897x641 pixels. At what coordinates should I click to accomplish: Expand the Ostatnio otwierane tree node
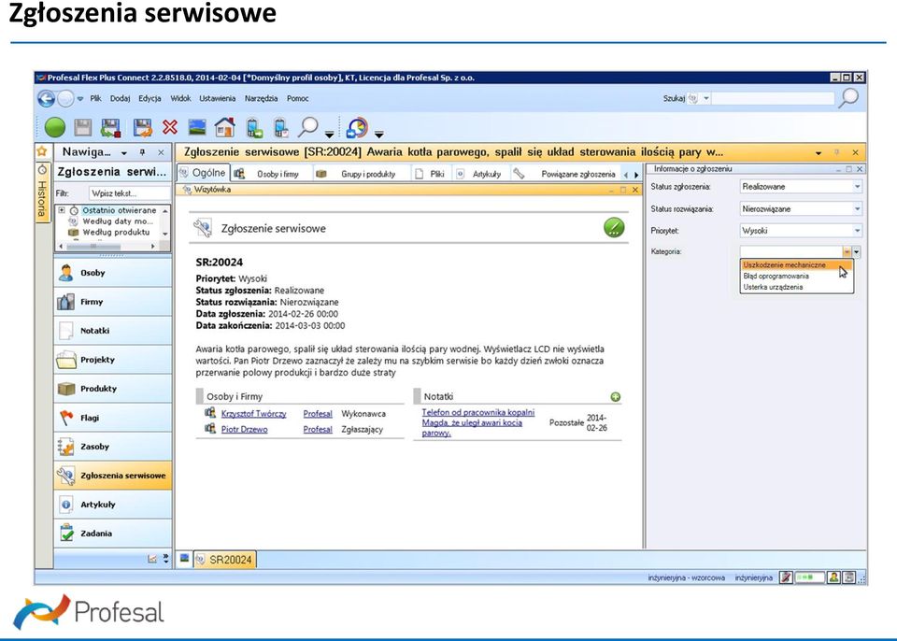(x=62, y=210)
